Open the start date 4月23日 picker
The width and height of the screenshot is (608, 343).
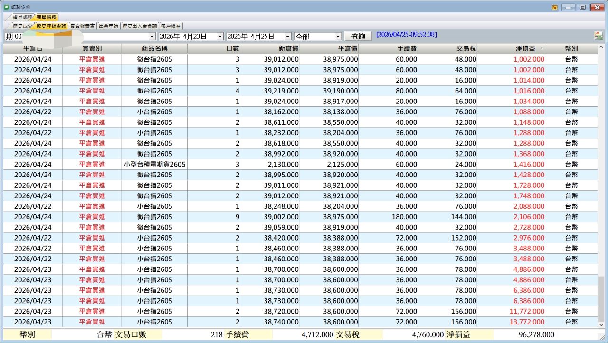coord(219,37)
